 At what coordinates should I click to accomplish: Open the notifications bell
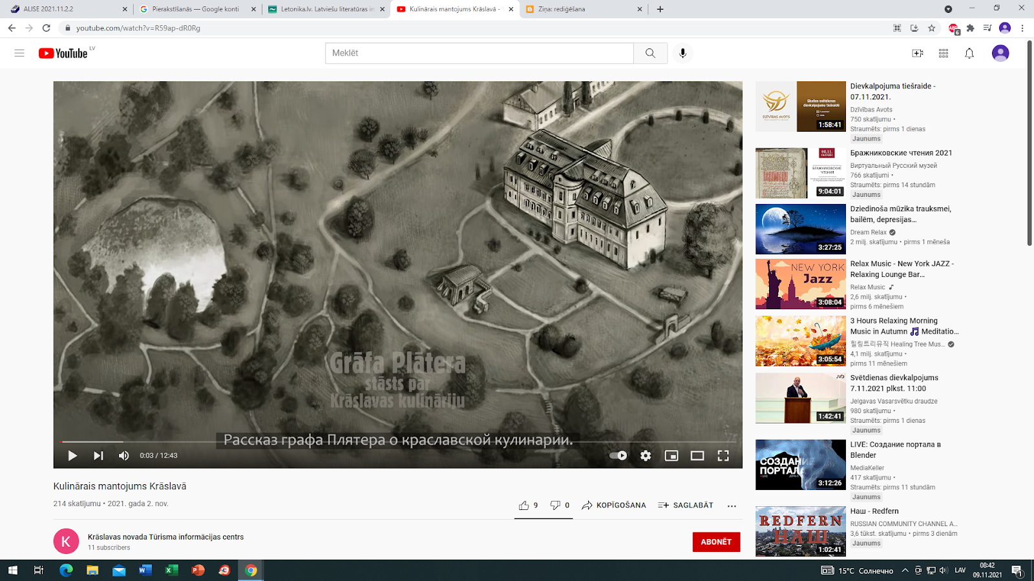coord(969,53)
